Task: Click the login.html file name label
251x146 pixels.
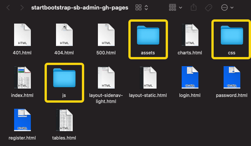Action: coord(190,95)
